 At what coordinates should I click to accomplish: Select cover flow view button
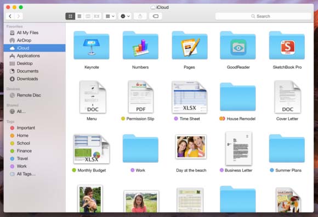(x=96, y=16)
